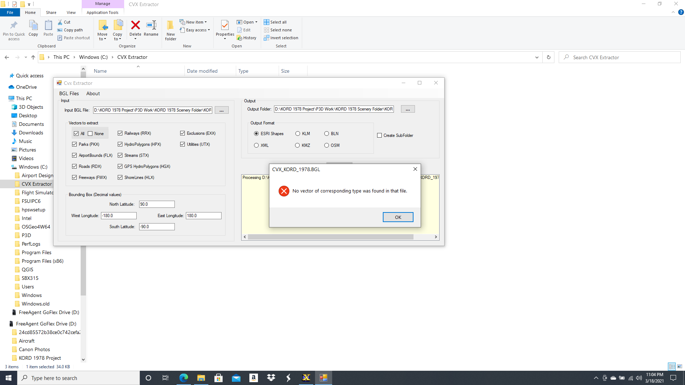Switch to the View ribbon tab
Viewport: 685px width, 385px height.
click(x=71, y=12)
